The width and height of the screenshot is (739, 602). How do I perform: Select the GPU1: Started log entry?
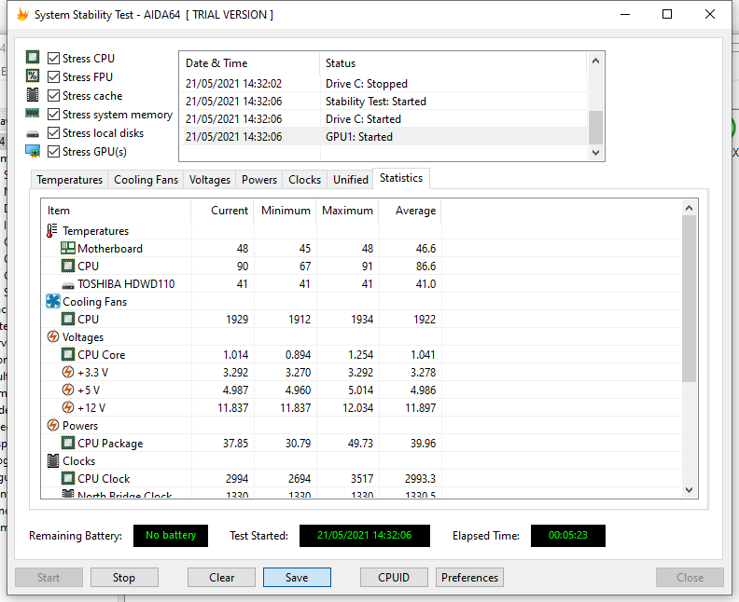[384, 137]
